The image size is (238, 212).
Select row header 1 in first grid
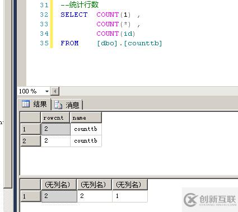pos(30,129)
